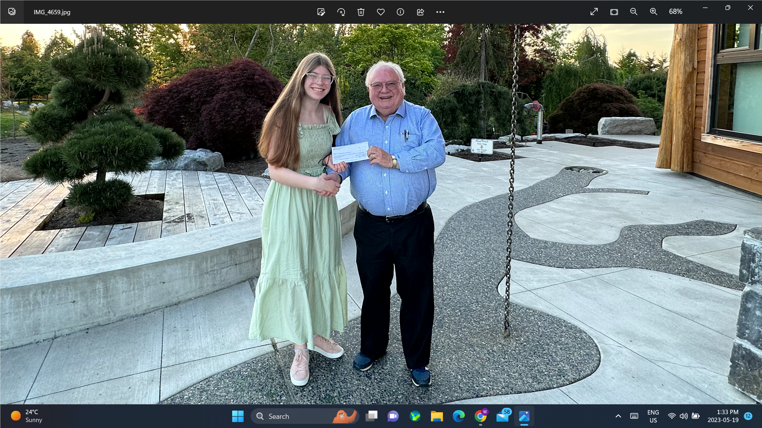
Task: Show file info panel
Action: point(400,12)
